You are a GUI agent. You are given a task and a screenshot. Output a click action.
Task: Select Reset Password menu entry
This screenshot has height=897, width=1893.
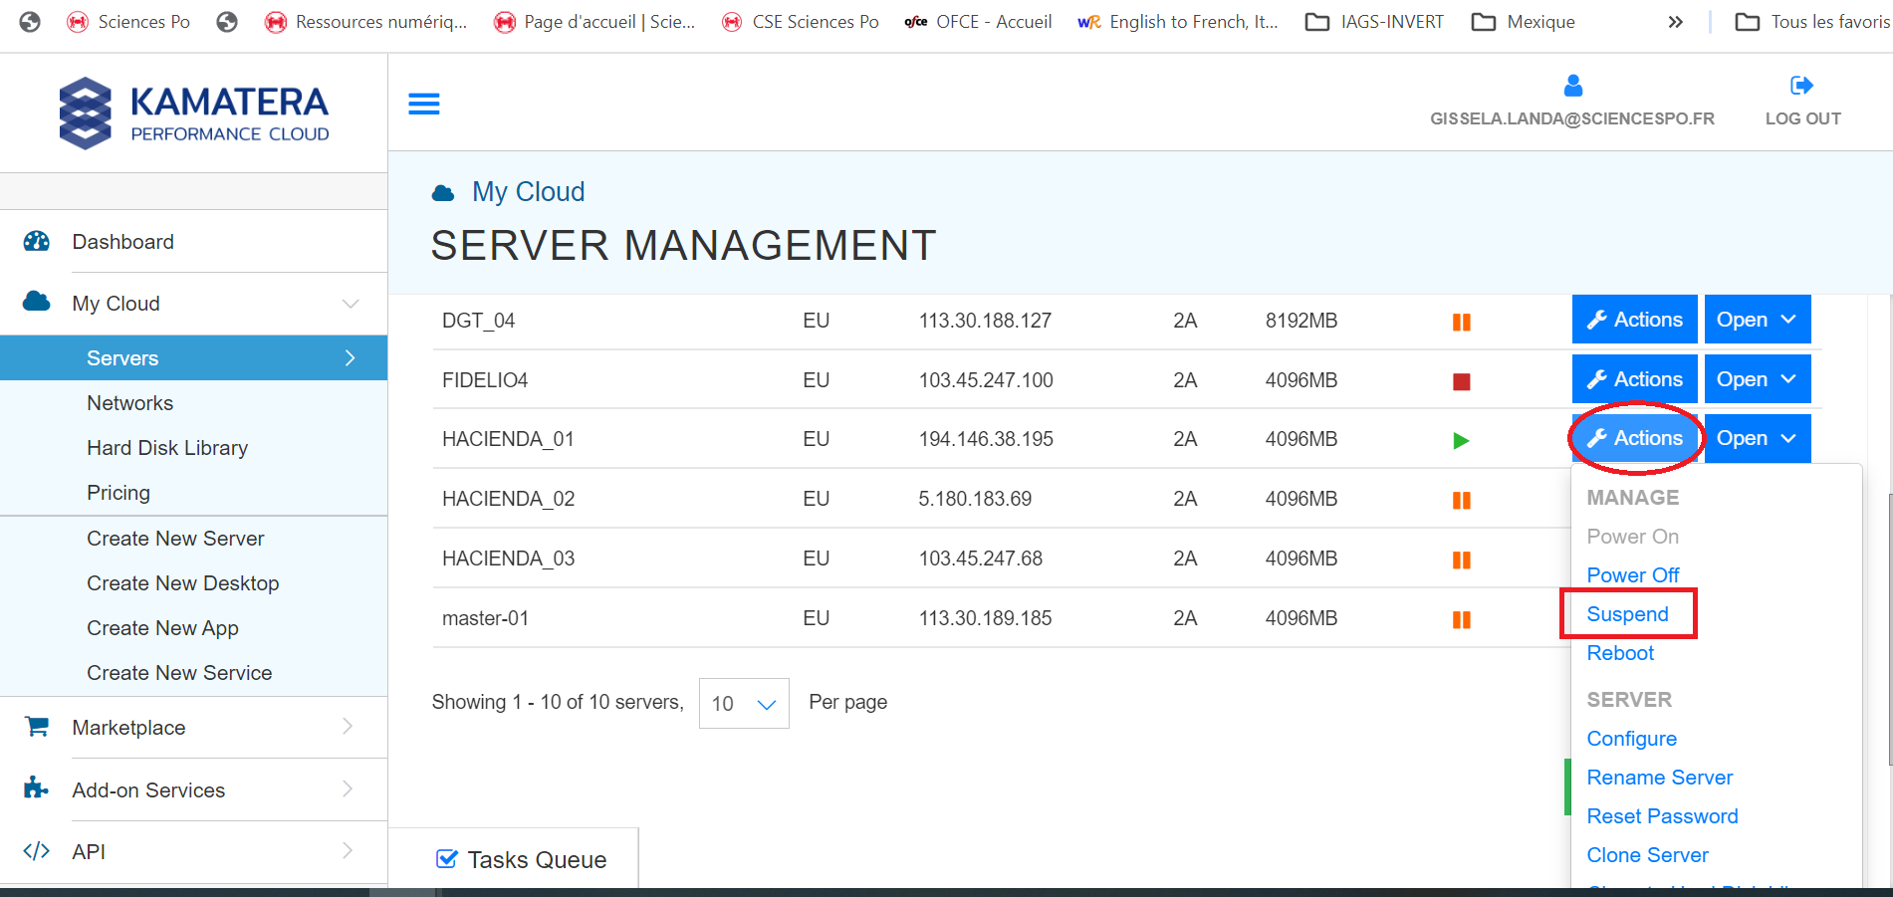[x=1662, y=816]
